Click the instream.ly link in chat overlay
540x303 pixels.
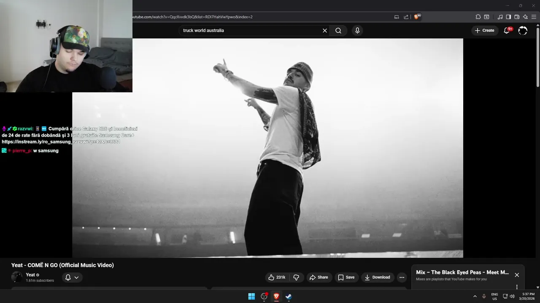click(x=61, y=142)
